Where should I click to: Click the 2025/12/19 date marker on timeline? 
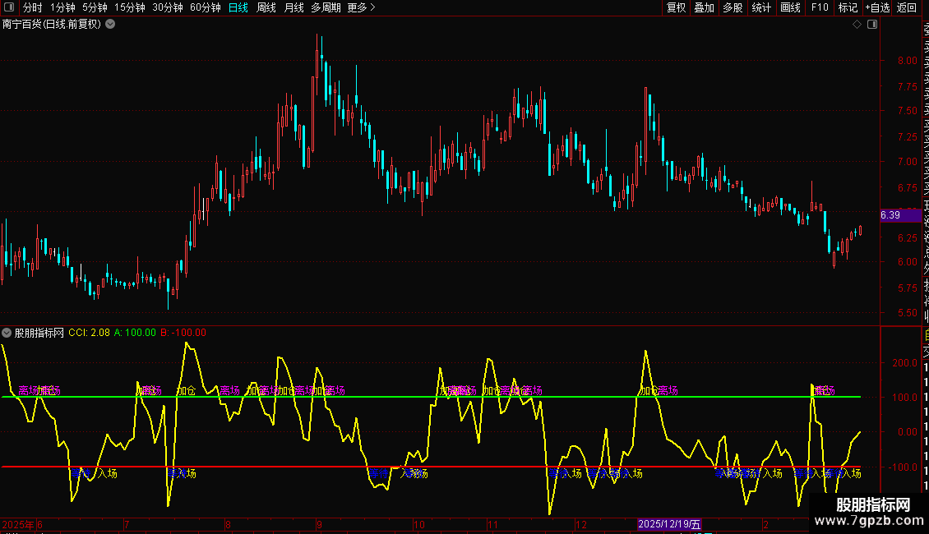tap(670, 524)
